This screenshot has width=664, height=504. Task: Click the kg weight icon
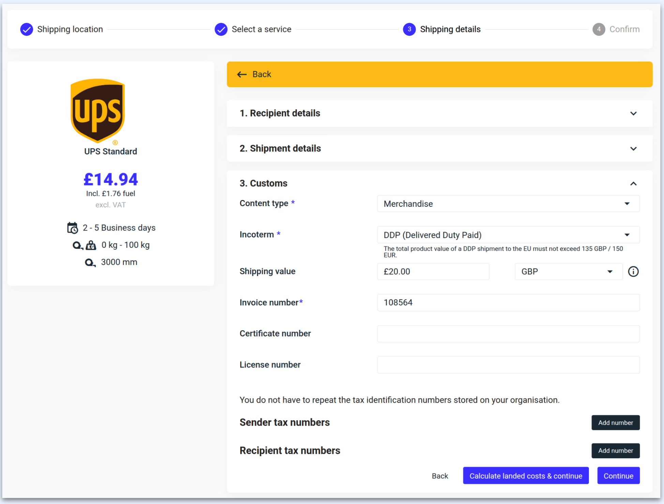[x=91, y=245]
